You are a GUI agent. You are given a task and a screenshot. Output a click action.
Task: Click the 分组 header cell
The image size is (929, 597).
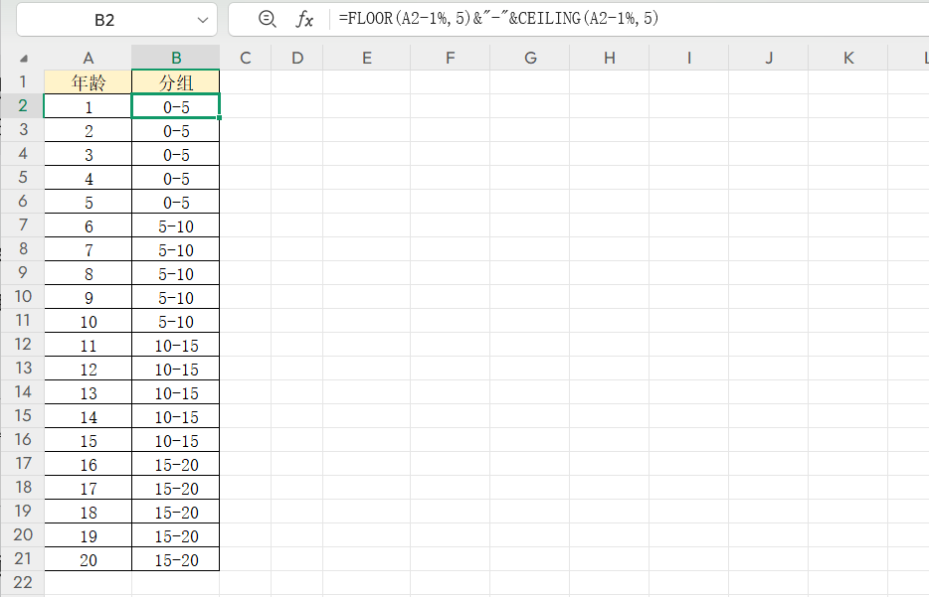pos(175,81)
